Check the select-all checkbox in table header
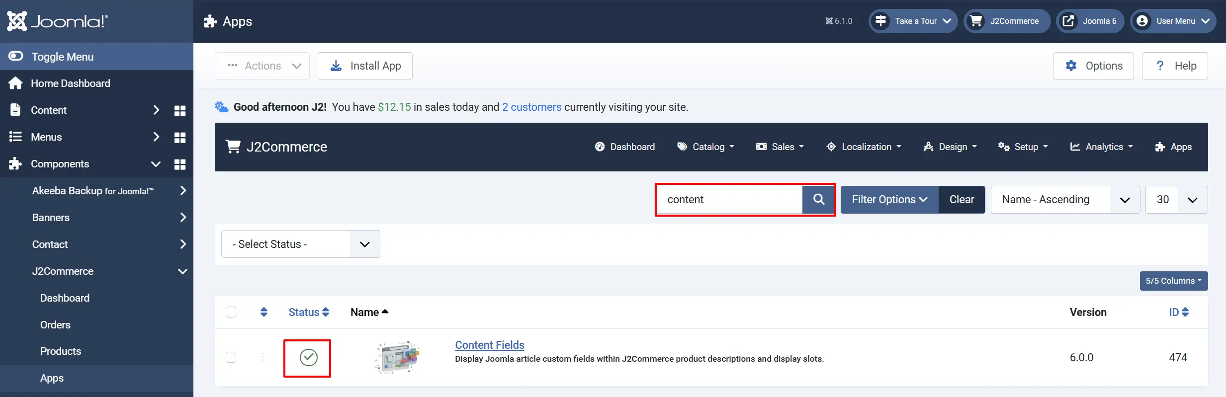The image size is (1226, 397). pos(231,312)
